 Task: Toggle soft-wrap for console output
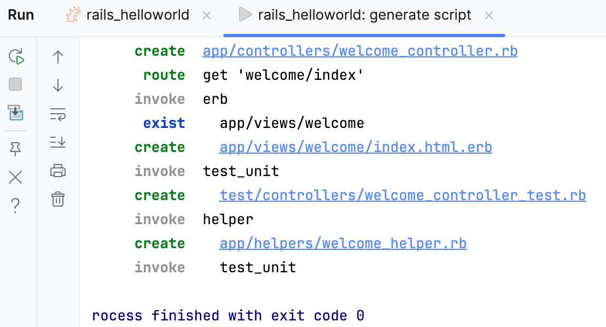point(57,114)
